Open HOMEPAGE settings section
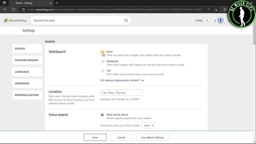 coord(27,83)
